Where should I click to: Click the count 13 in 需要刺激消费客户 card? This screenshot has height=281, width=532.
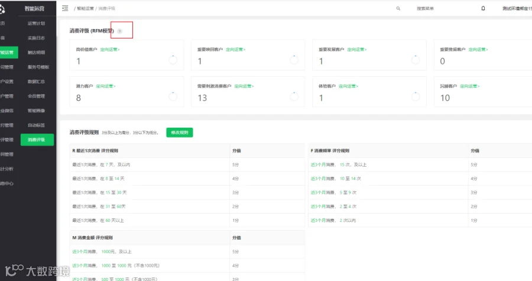point(202,98)
